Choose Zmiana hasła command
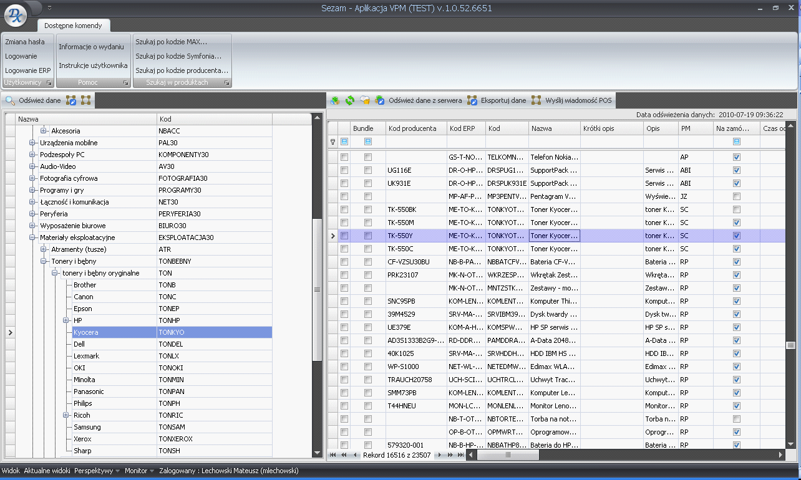 tap(24, 42)
